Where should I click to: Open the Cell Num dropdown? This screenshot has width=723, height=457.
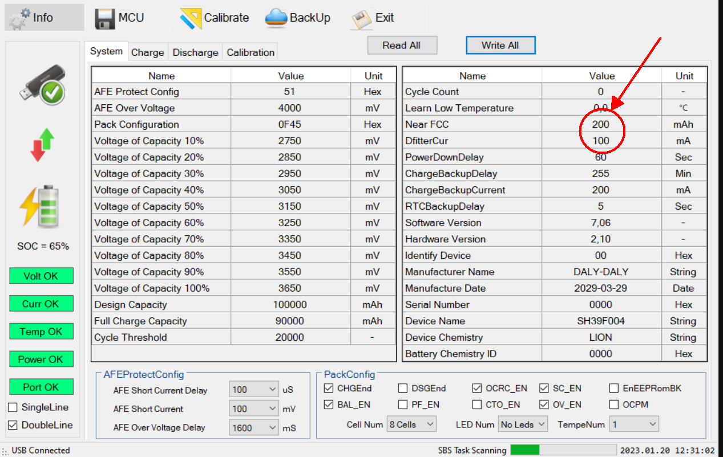[x=411, y=425]
